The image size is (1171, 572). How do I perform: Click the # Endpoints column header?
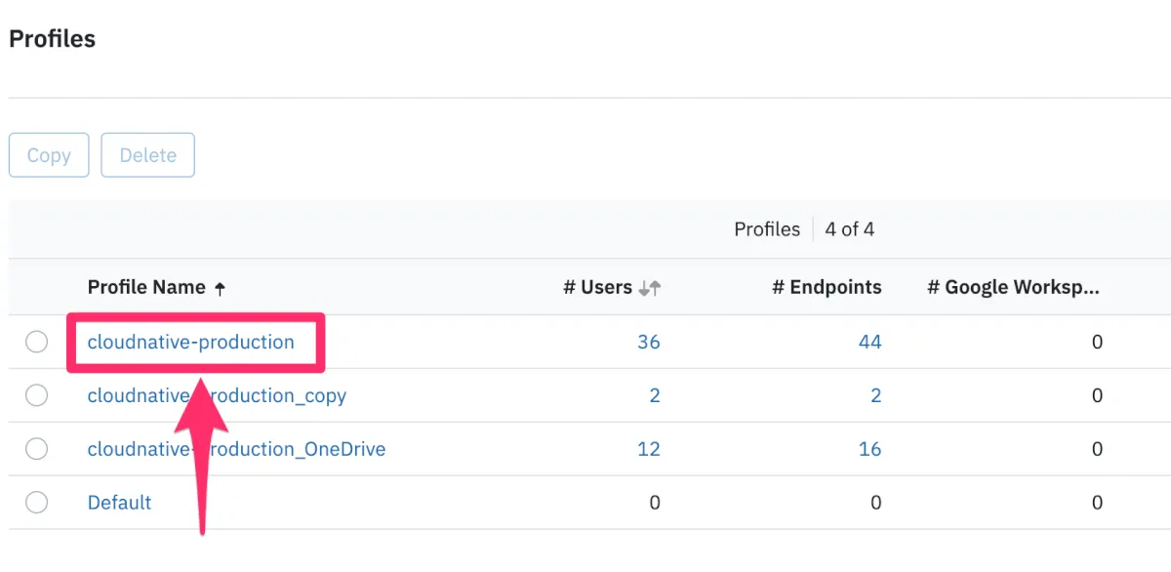[x=827, y=287]
